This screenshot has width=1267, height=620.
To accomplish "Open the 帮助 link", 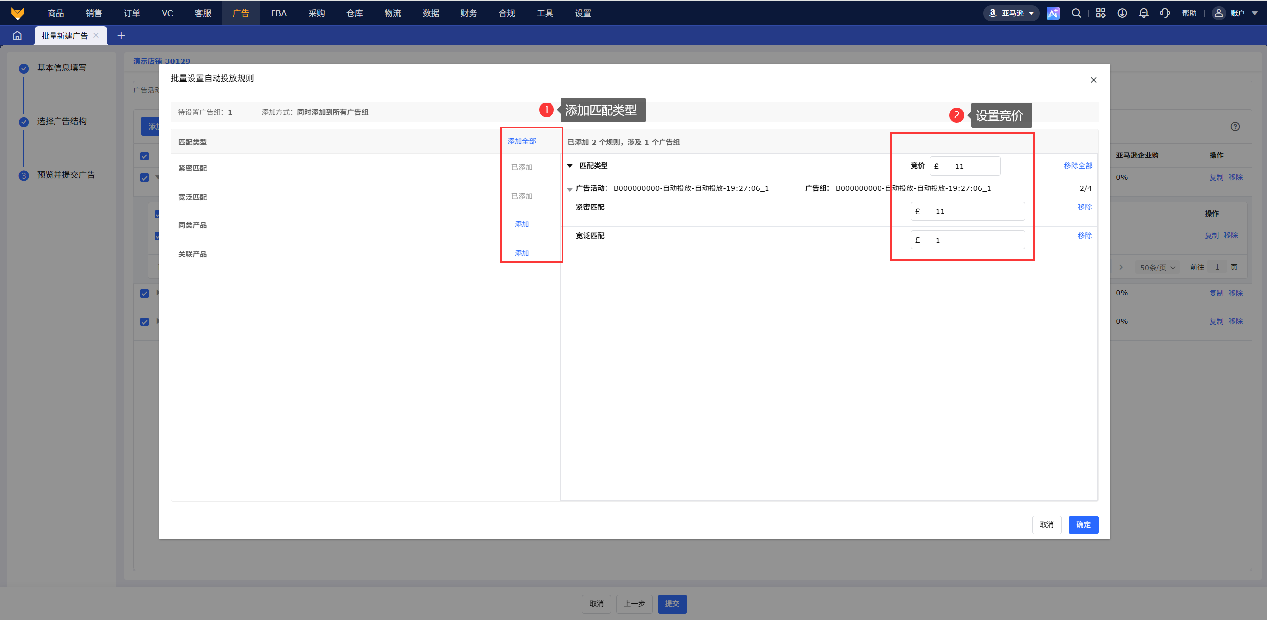I will coord(1189,13).
